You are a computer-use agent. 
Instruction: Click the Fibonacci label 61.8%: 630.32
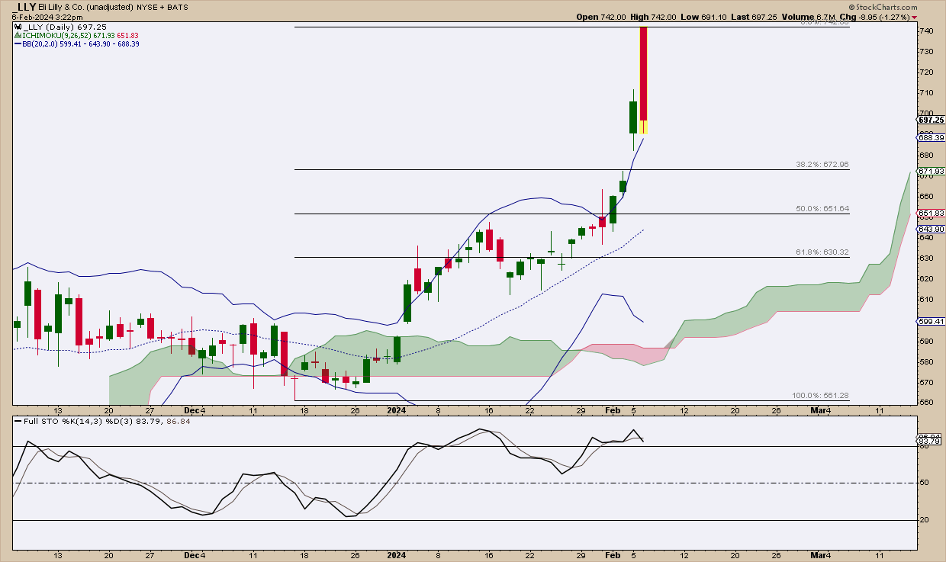(823, 252)
